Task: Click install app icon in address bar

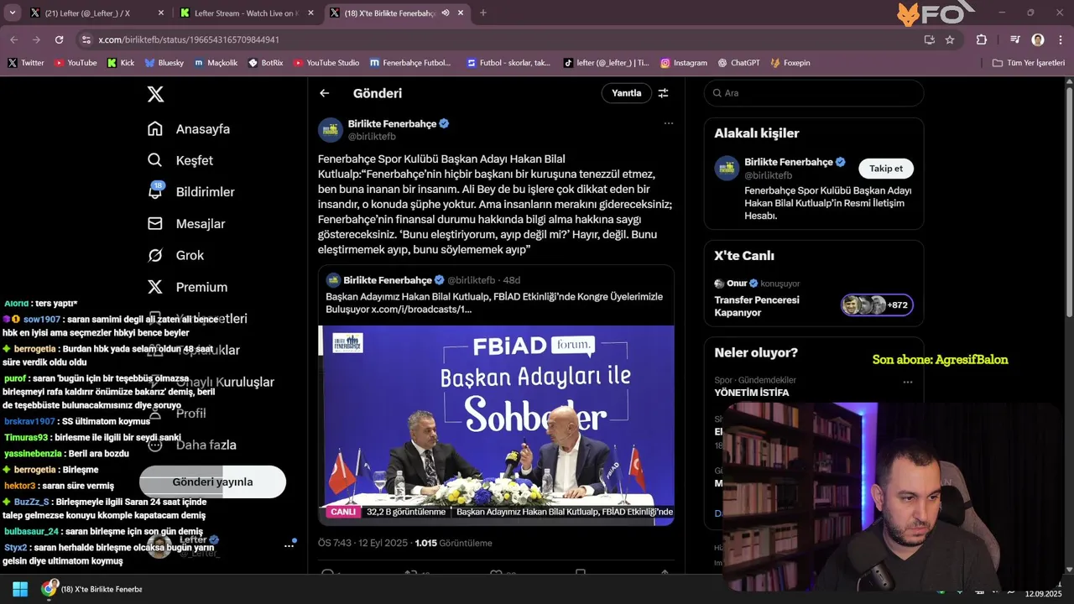Action: 929,39
